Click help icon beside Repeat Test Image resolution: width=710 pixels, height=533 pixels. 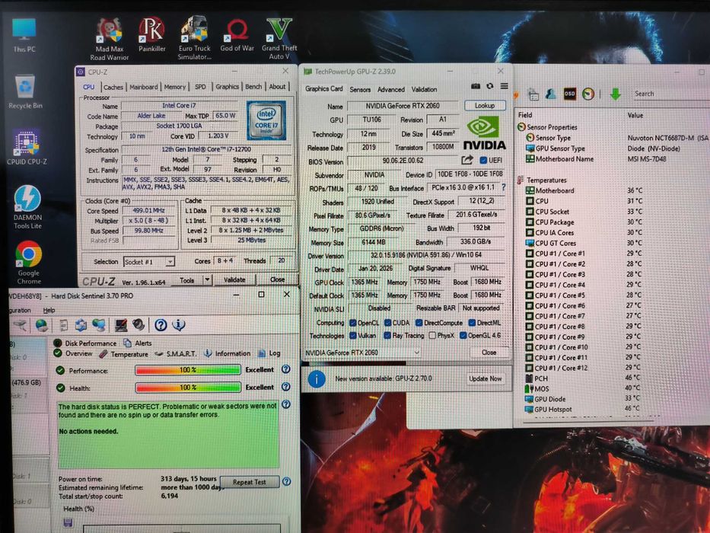tap(287, 481)
